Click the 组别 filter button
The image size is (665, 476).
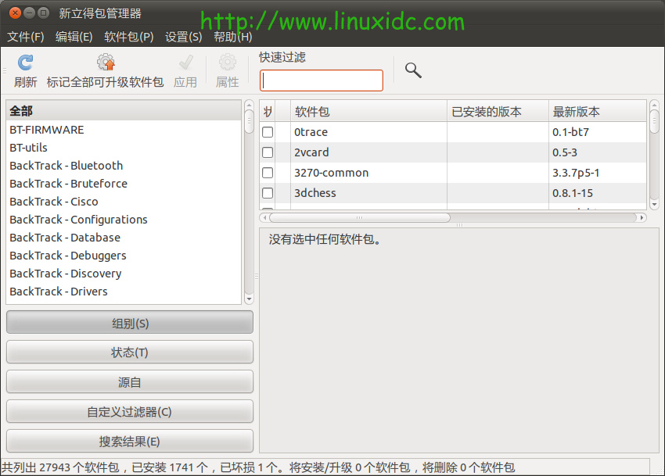130,322
